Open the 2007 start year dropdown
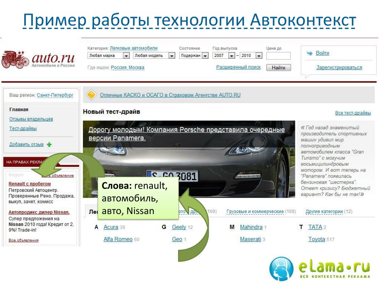The height and width of the screenshot is (284, 379). 224,55
